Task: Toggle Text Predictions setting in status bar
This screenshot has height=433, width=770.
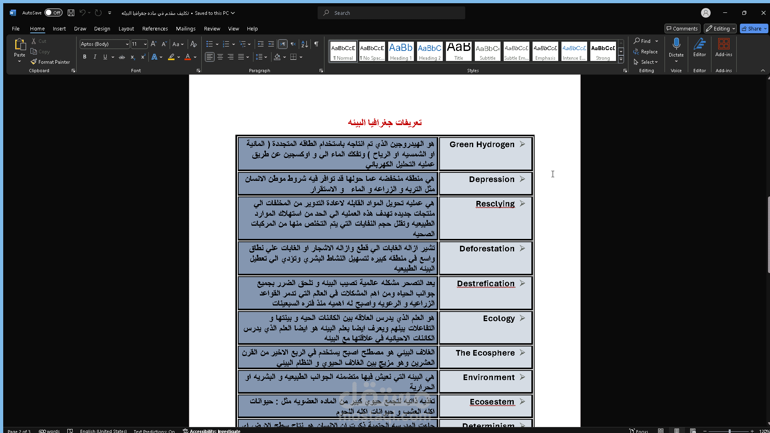Action: (x=154, y=431)
